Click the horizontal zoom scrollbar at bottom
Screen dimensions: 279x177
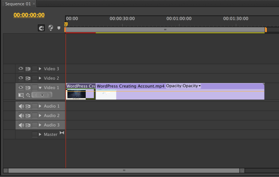pyautogui.click(x=124, y=170)
